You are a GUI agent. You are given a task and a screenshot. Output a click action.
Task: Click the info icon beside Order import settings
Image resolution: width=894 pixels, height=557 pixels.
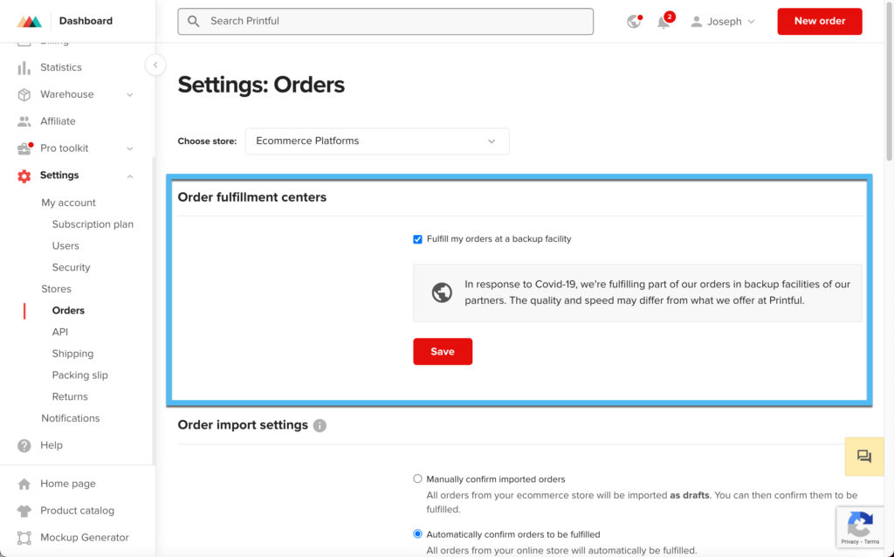pos(320,425)
